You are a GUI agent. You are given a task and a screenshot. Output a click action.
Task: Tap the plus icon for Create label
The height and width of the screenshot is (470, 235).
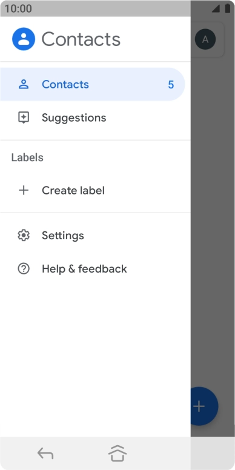[24, 190]
